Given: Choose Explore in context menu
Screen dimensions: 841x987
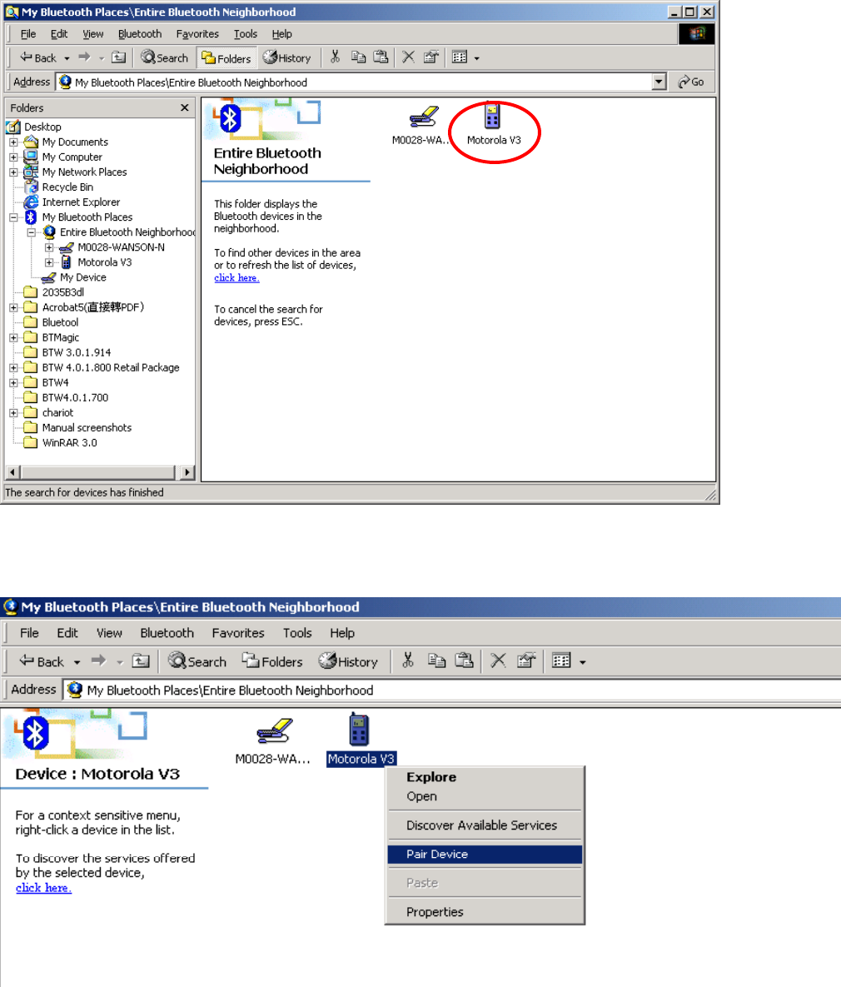Looking at the screenshot, I should 485,777.
